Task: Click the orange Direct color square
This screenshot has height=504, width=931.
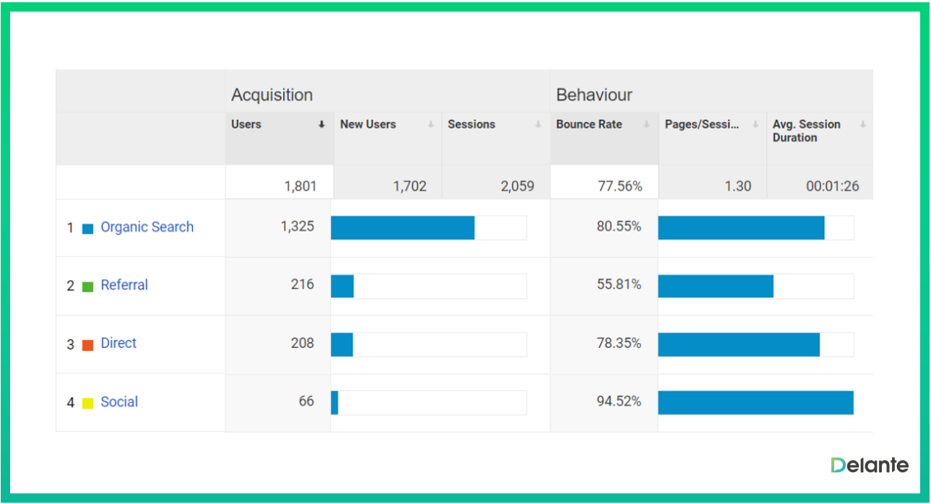Action: pyautogui.click(x=88, y=345)
